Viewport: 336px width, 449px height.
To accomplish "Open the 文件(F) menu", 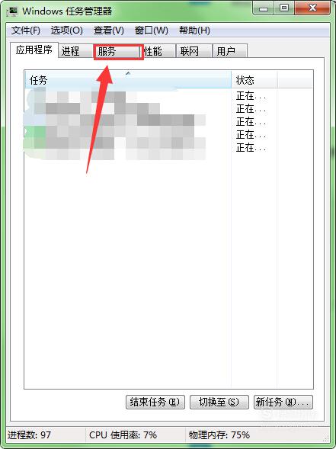I will [x=26, y=30].
